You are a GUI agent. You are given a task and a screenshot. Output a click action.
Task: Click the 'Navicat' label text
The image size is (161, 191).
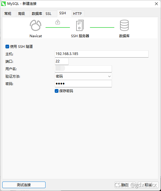[36, 36]
